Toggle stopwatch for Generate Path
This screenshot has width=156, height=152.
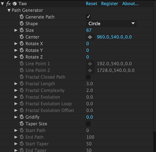point(22,17)
